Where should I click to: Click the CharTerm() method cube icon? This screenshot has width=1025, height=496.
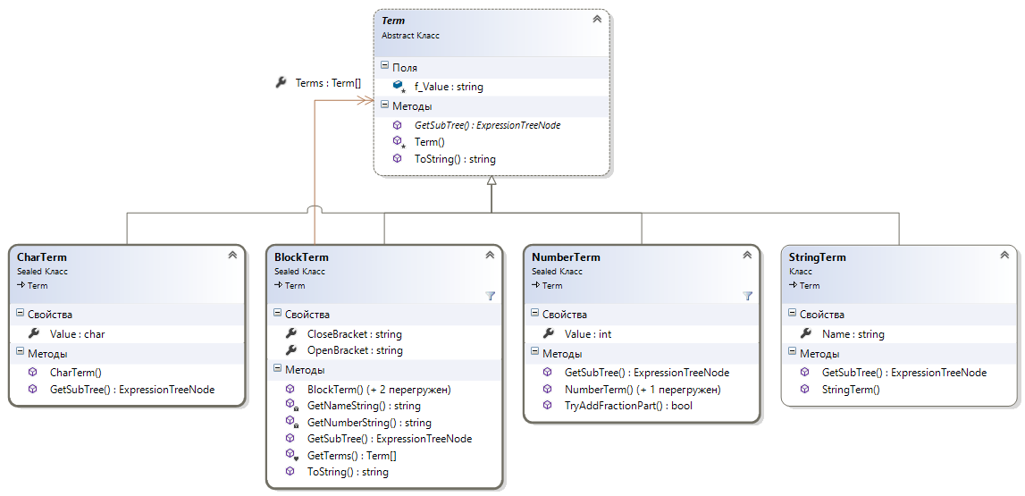(33, 372)
